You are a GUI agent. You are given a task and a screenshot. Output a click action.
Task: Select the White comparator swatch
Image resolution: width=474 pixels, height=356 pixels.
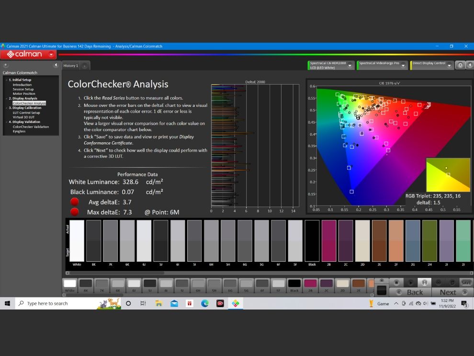click(77, 241)
